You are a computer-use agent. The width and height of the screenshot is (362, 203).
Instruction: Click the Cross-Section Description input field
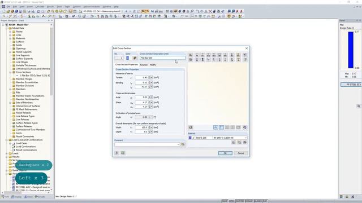(x=162, y=58)
